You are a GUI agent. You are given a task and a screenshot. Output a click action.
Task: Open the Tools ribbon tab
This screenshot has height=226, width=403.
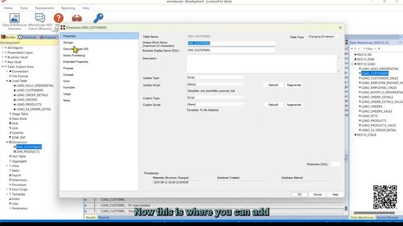[24, 8]
